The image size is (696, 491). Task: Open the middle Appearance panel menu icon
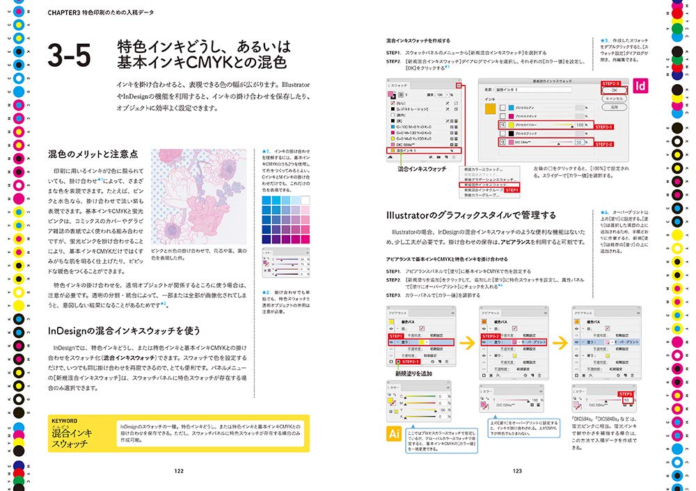[x=546, y=313]
